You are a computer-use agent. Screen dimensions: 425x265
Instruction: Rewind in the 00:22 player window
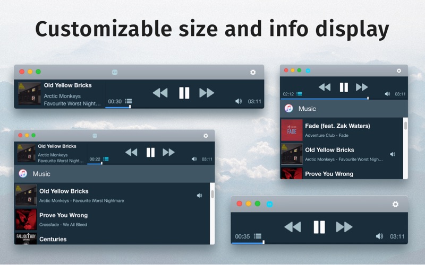131,152
